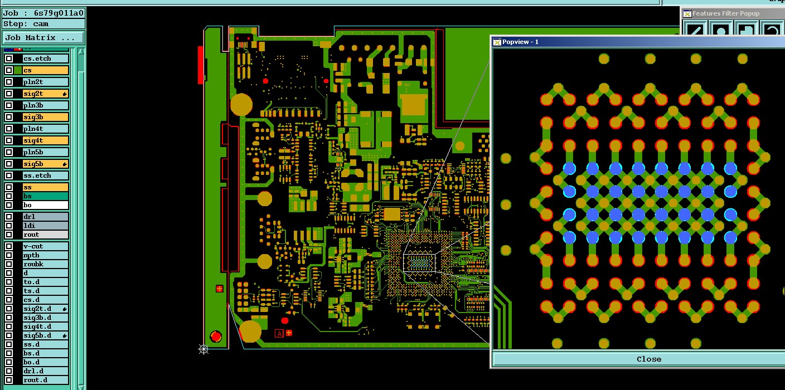Click the Popview window title icon

tap(497, 42)
